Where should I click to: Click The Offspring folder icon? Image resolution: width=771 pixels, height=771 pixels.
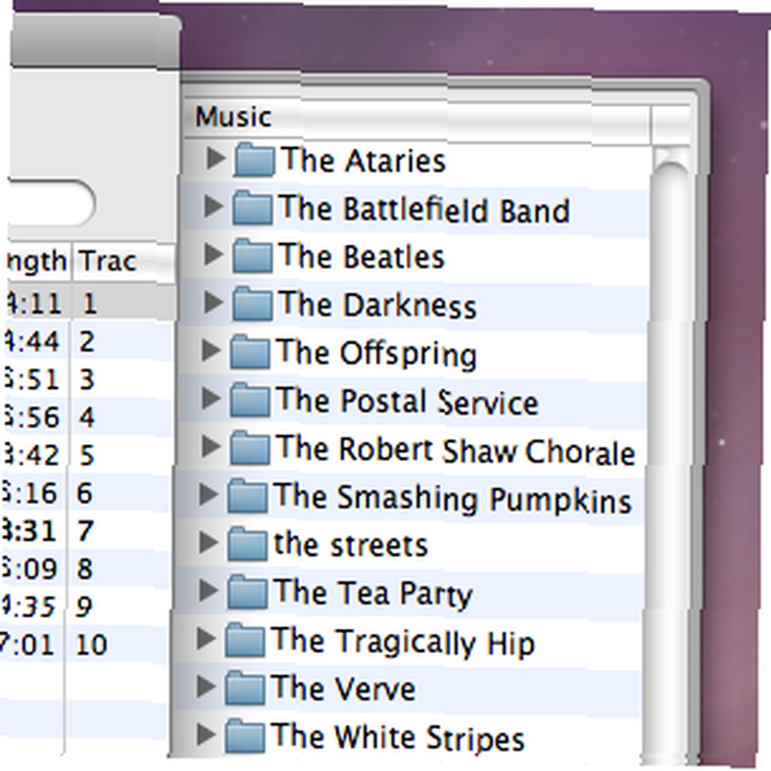pos(250,352)
